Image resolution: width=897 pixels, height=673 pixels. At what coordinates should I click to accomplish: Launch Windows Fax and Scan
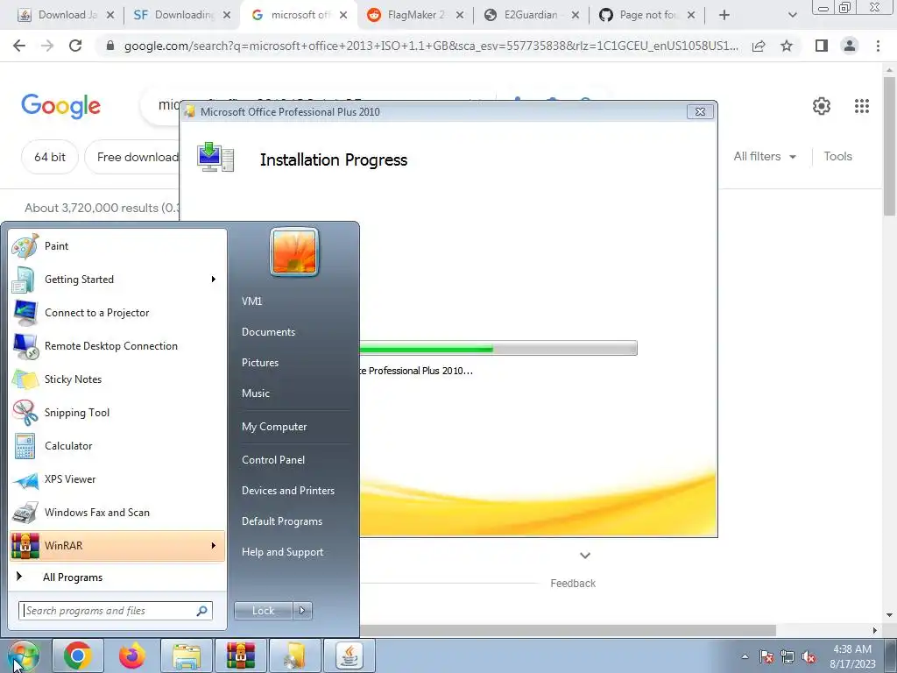click(x=117, y=512)
